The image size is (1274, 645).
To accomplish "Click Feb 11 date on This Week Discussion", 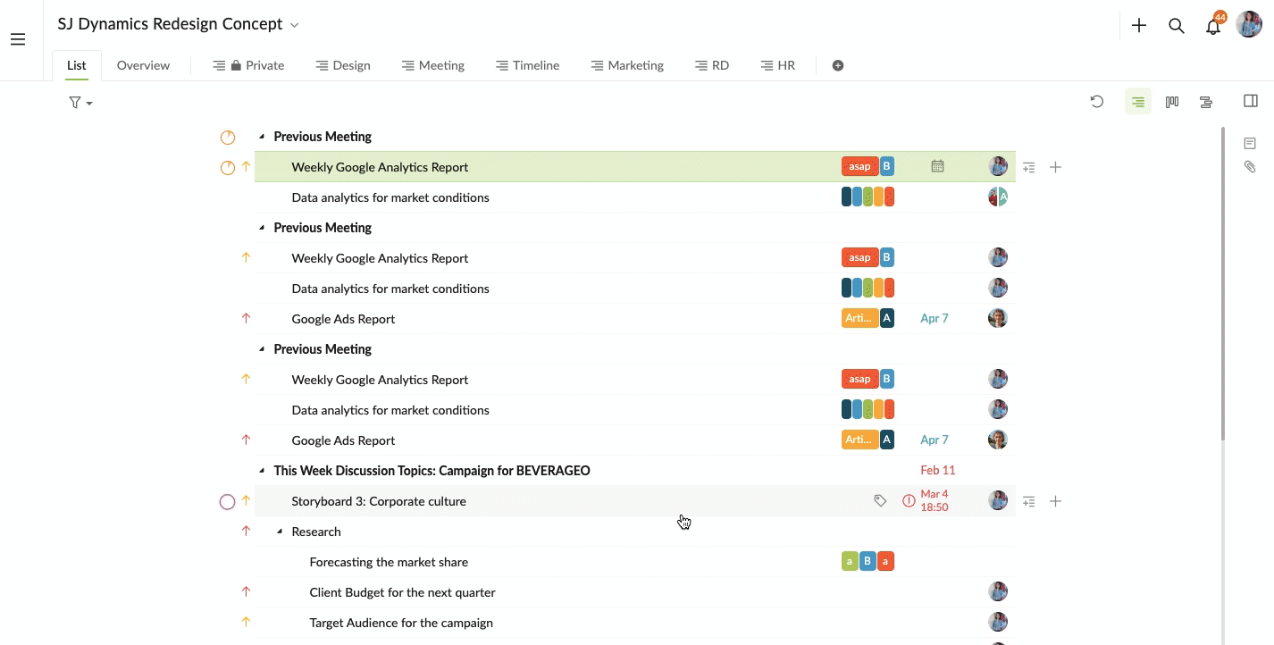I will tap(938, 471).
